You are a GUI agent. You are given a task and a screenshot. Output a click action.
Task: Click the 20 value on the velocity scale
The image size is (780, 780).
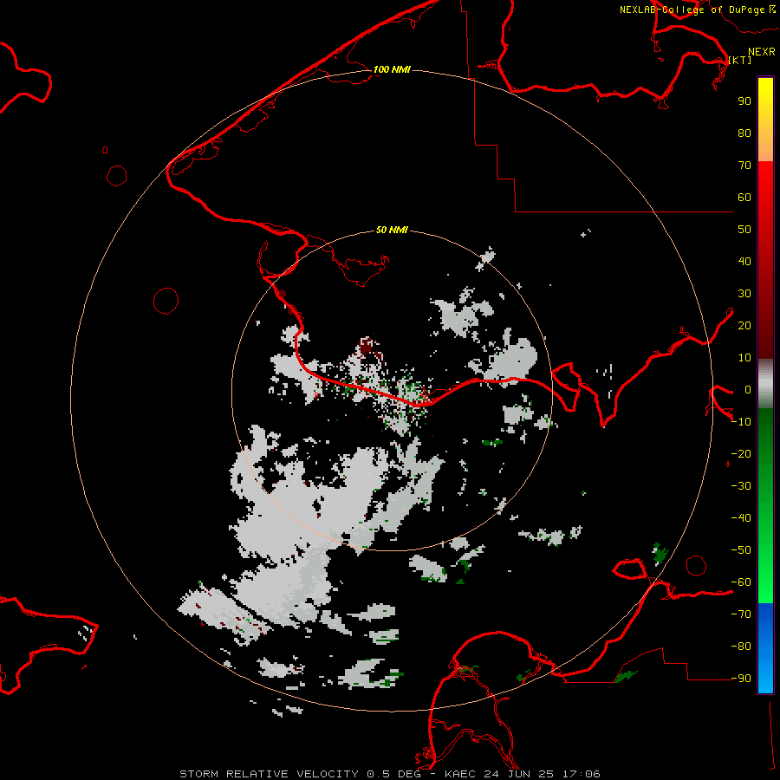(744, 326)
